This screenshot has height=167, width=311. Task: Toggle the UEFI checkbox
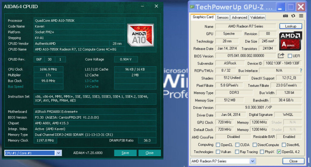tap(290, 56)
